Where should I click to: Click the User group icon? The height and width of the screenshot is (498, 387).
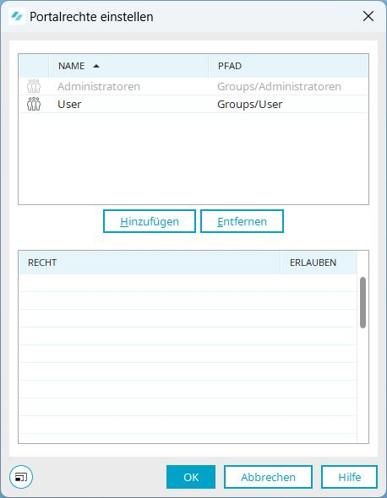34,104
